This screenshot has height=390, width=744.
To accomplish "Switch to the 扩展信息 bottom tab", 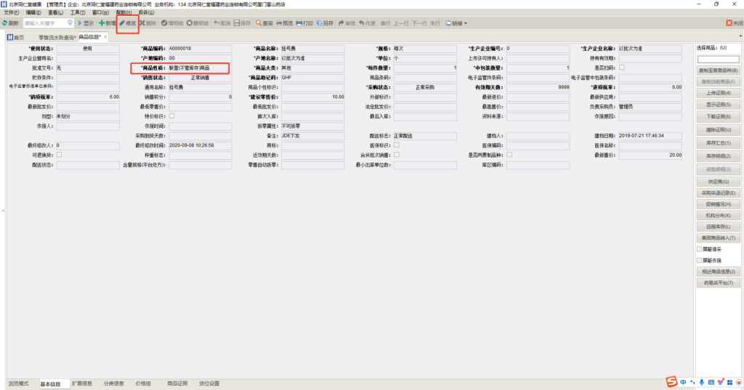I will [82, 383].
